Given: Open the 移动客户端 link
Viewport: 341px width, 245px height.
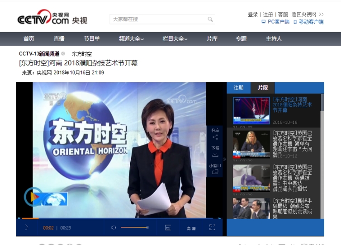Looking at the screenshot, I should [308, 22].
